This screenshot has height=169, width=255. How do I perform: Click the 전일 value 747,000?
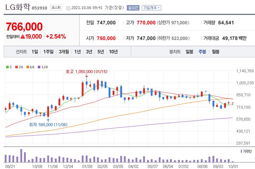pos(106,23)
